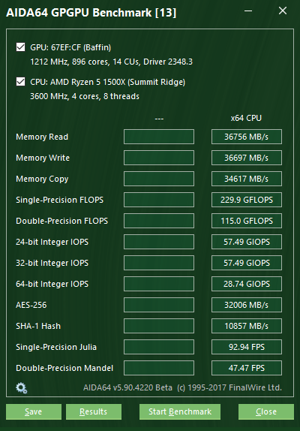
Task: Start Benchmark button click
Action: pos(180,411)
